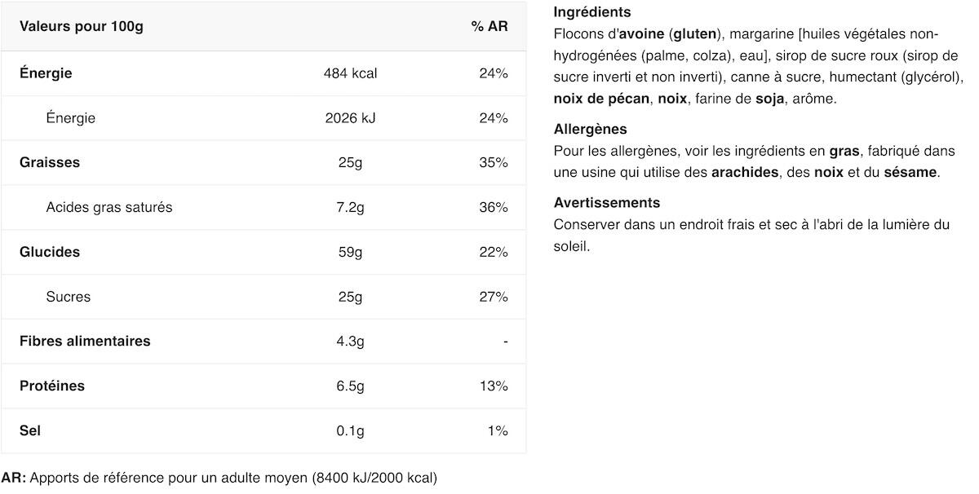Click the 'Protéines' row label
This screenshot has width=979, height=494.
point(52,386)
